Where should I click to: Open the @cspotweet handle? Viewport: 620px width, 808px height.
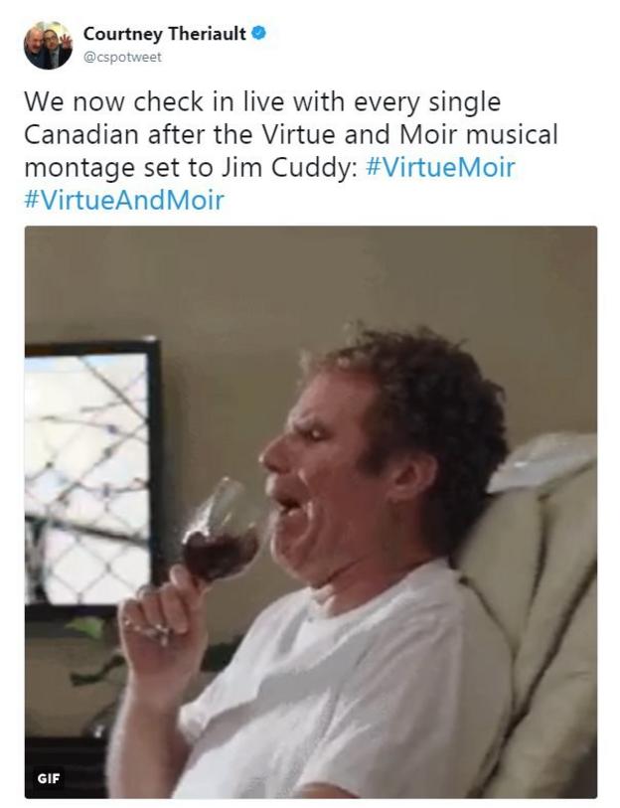coord(122,57)
